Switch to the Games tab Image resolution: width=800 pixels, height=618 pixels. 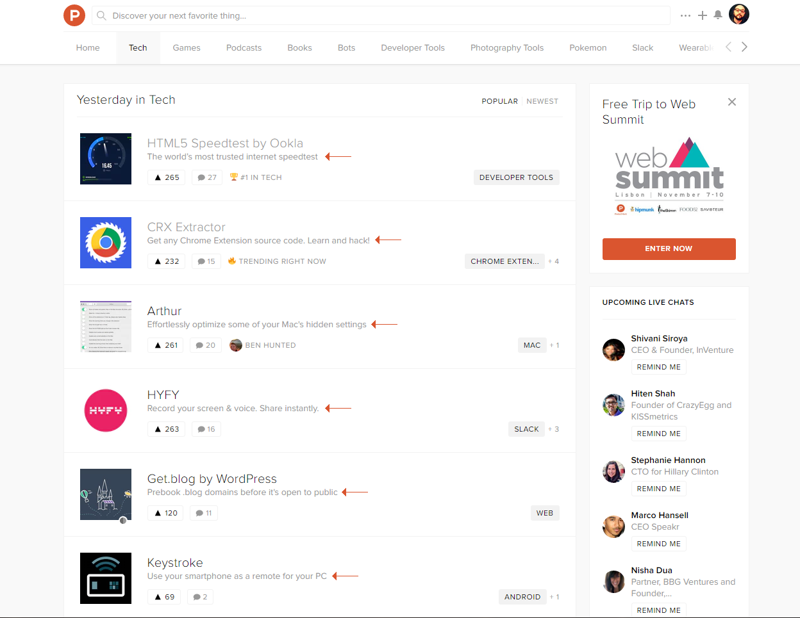tap(187, 47)
